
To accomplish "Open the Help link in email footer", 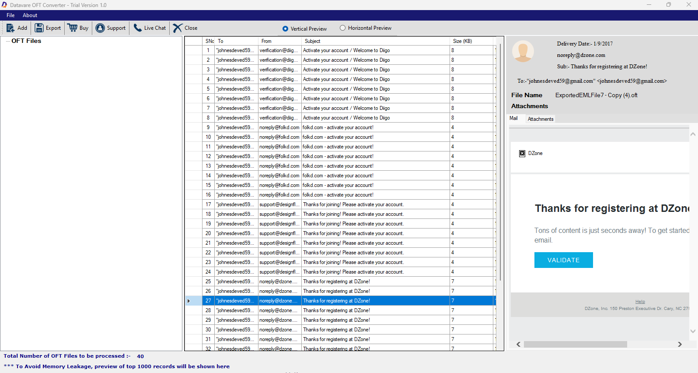I will click(x=640, y=302).
